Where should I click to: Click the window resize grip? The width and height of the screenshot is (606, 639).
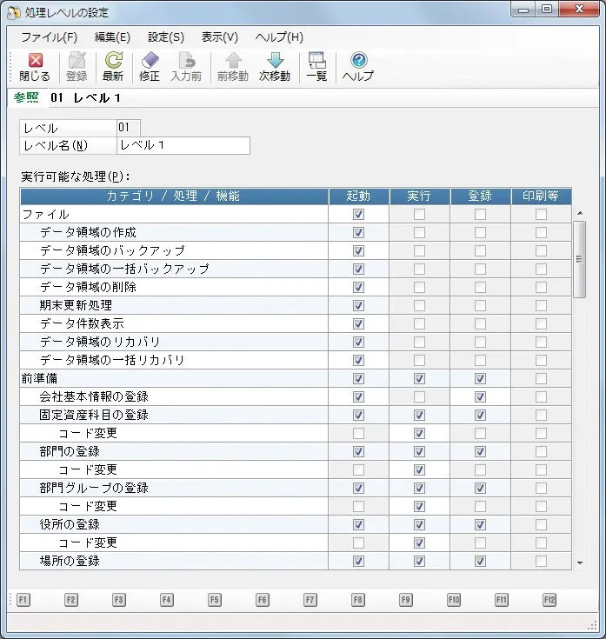[x=593, y=626]
